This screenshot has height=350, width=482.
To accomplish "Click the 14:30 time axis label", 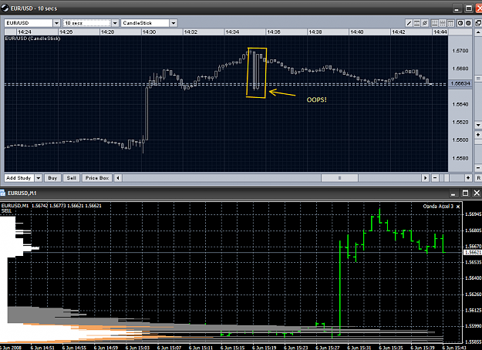I will coord(149,32).
